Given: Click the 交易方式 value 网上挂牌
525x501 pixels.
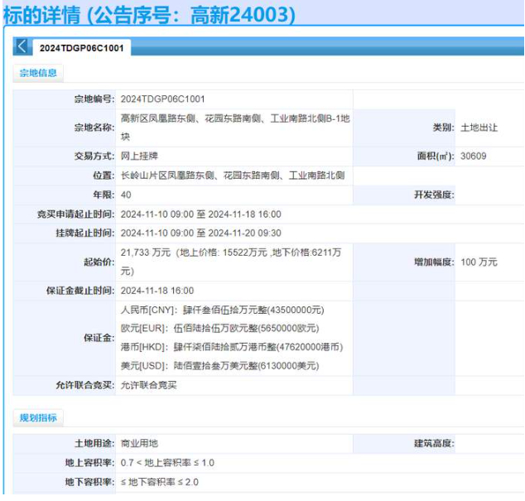Looking at the screenshot, I should [x=139, y=156].
